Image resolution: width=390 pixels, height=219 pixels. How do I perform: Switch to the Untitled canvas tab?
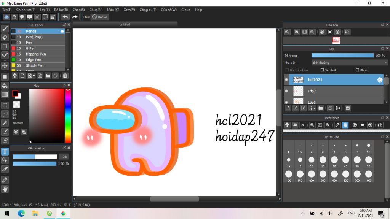coord(125,25)
